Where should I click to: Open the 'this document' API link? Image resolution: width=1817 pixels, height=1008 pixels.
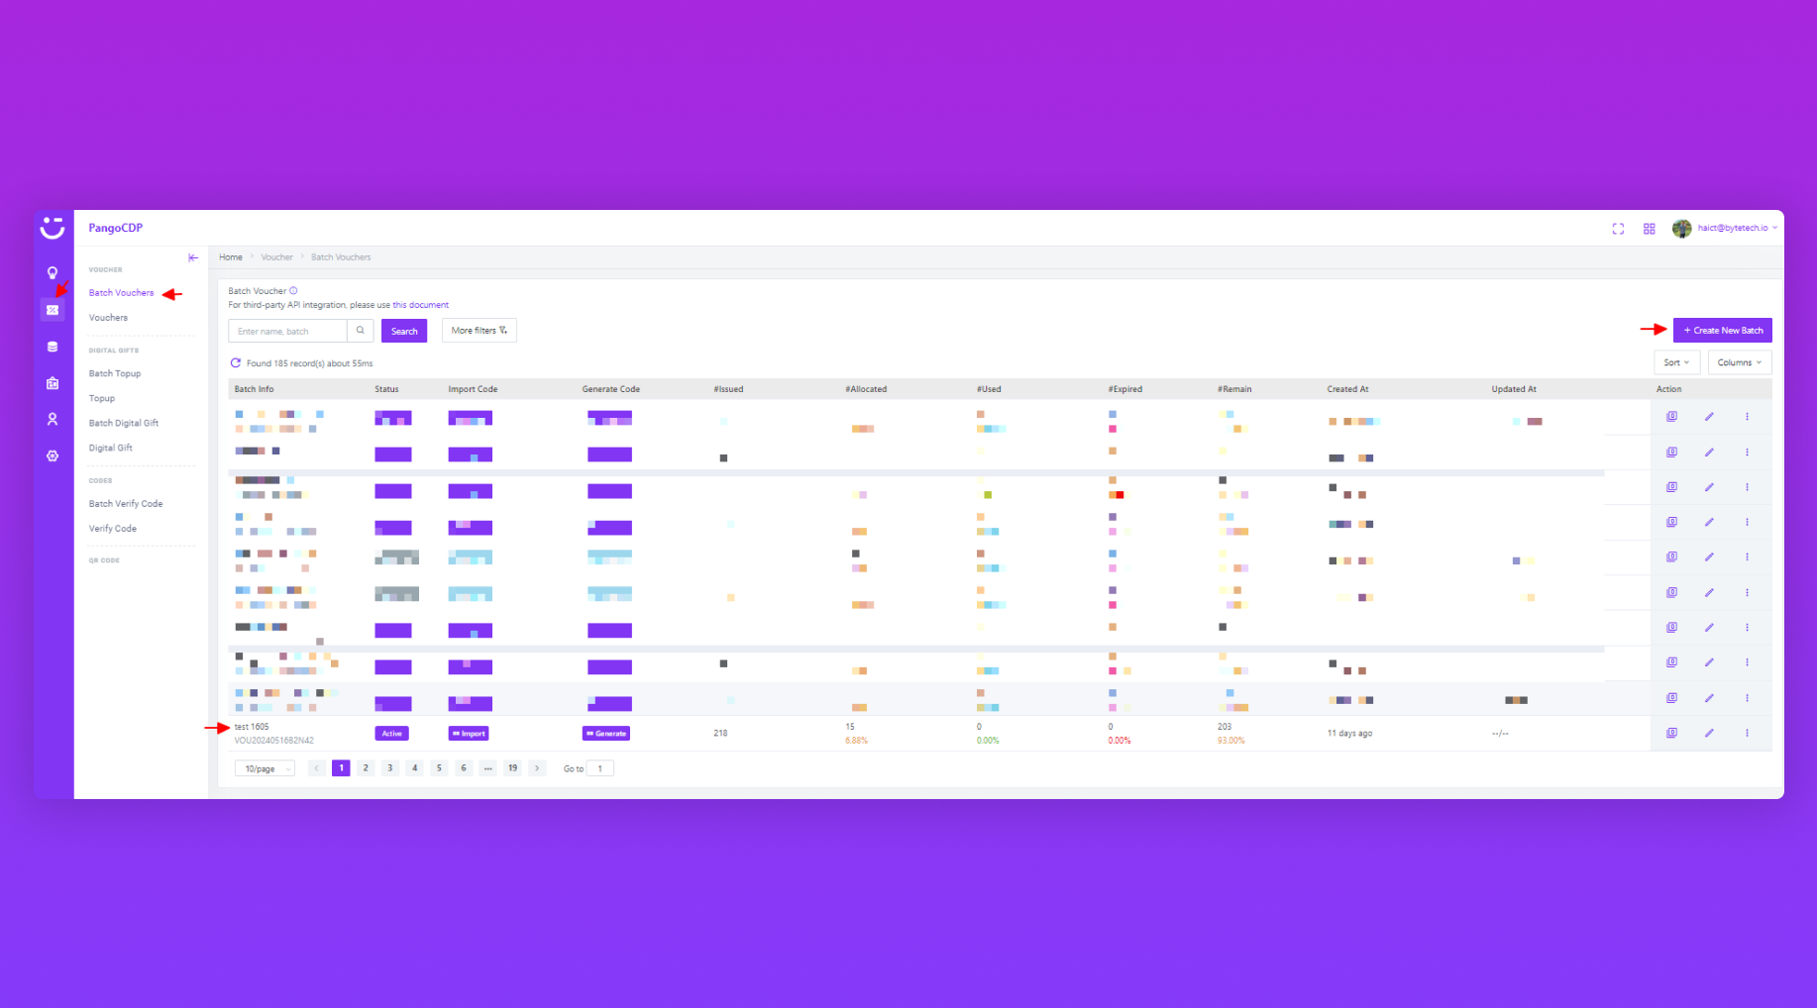[x=420, y=305]
